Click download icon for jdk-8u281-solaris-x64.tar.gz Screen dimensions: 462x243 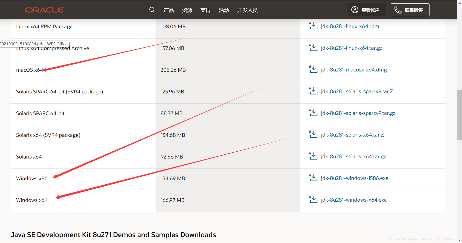tap(313, 156)
